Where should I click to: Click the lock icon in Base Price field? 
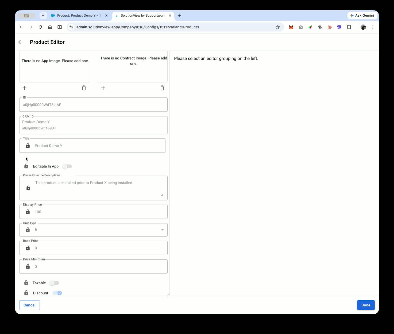tap(28, 248)
